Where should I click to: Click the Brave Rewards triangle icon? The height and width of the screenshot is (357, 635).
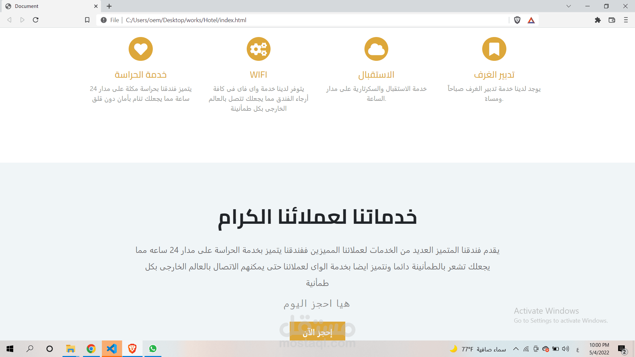pos(531,20)
